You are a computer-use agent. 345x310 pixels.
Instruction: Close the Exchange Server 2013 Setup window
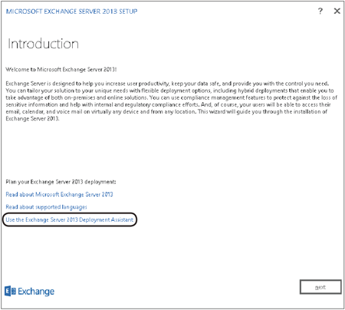337,11
